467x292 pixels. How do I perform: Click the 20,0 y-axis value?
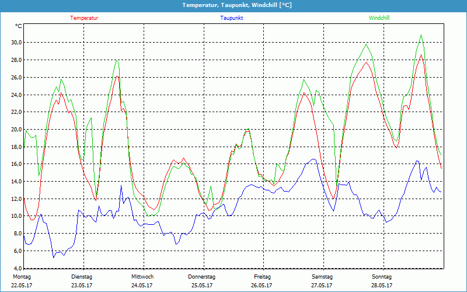click(x=17, y=129)
